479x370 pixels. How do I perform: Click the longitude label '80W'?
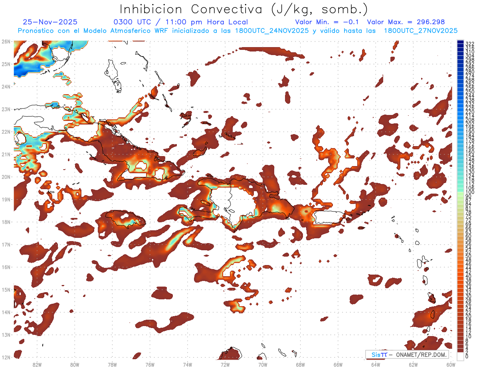coord(75,364)
